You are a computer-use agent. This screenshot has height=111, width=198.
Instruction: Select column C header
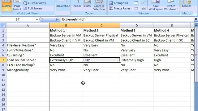pyautogui.click(x=101, y=26)
